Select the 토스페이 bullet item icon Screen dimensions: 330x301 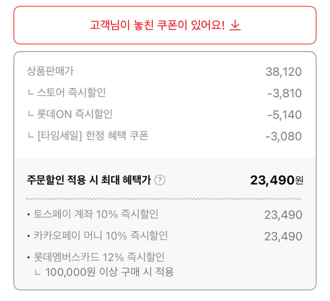29,215
